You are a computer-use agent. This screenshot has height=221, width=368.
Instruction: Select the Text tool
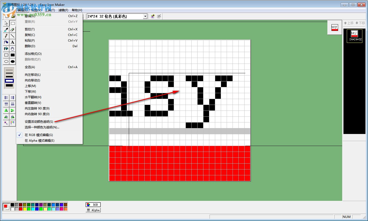[13, 42]
